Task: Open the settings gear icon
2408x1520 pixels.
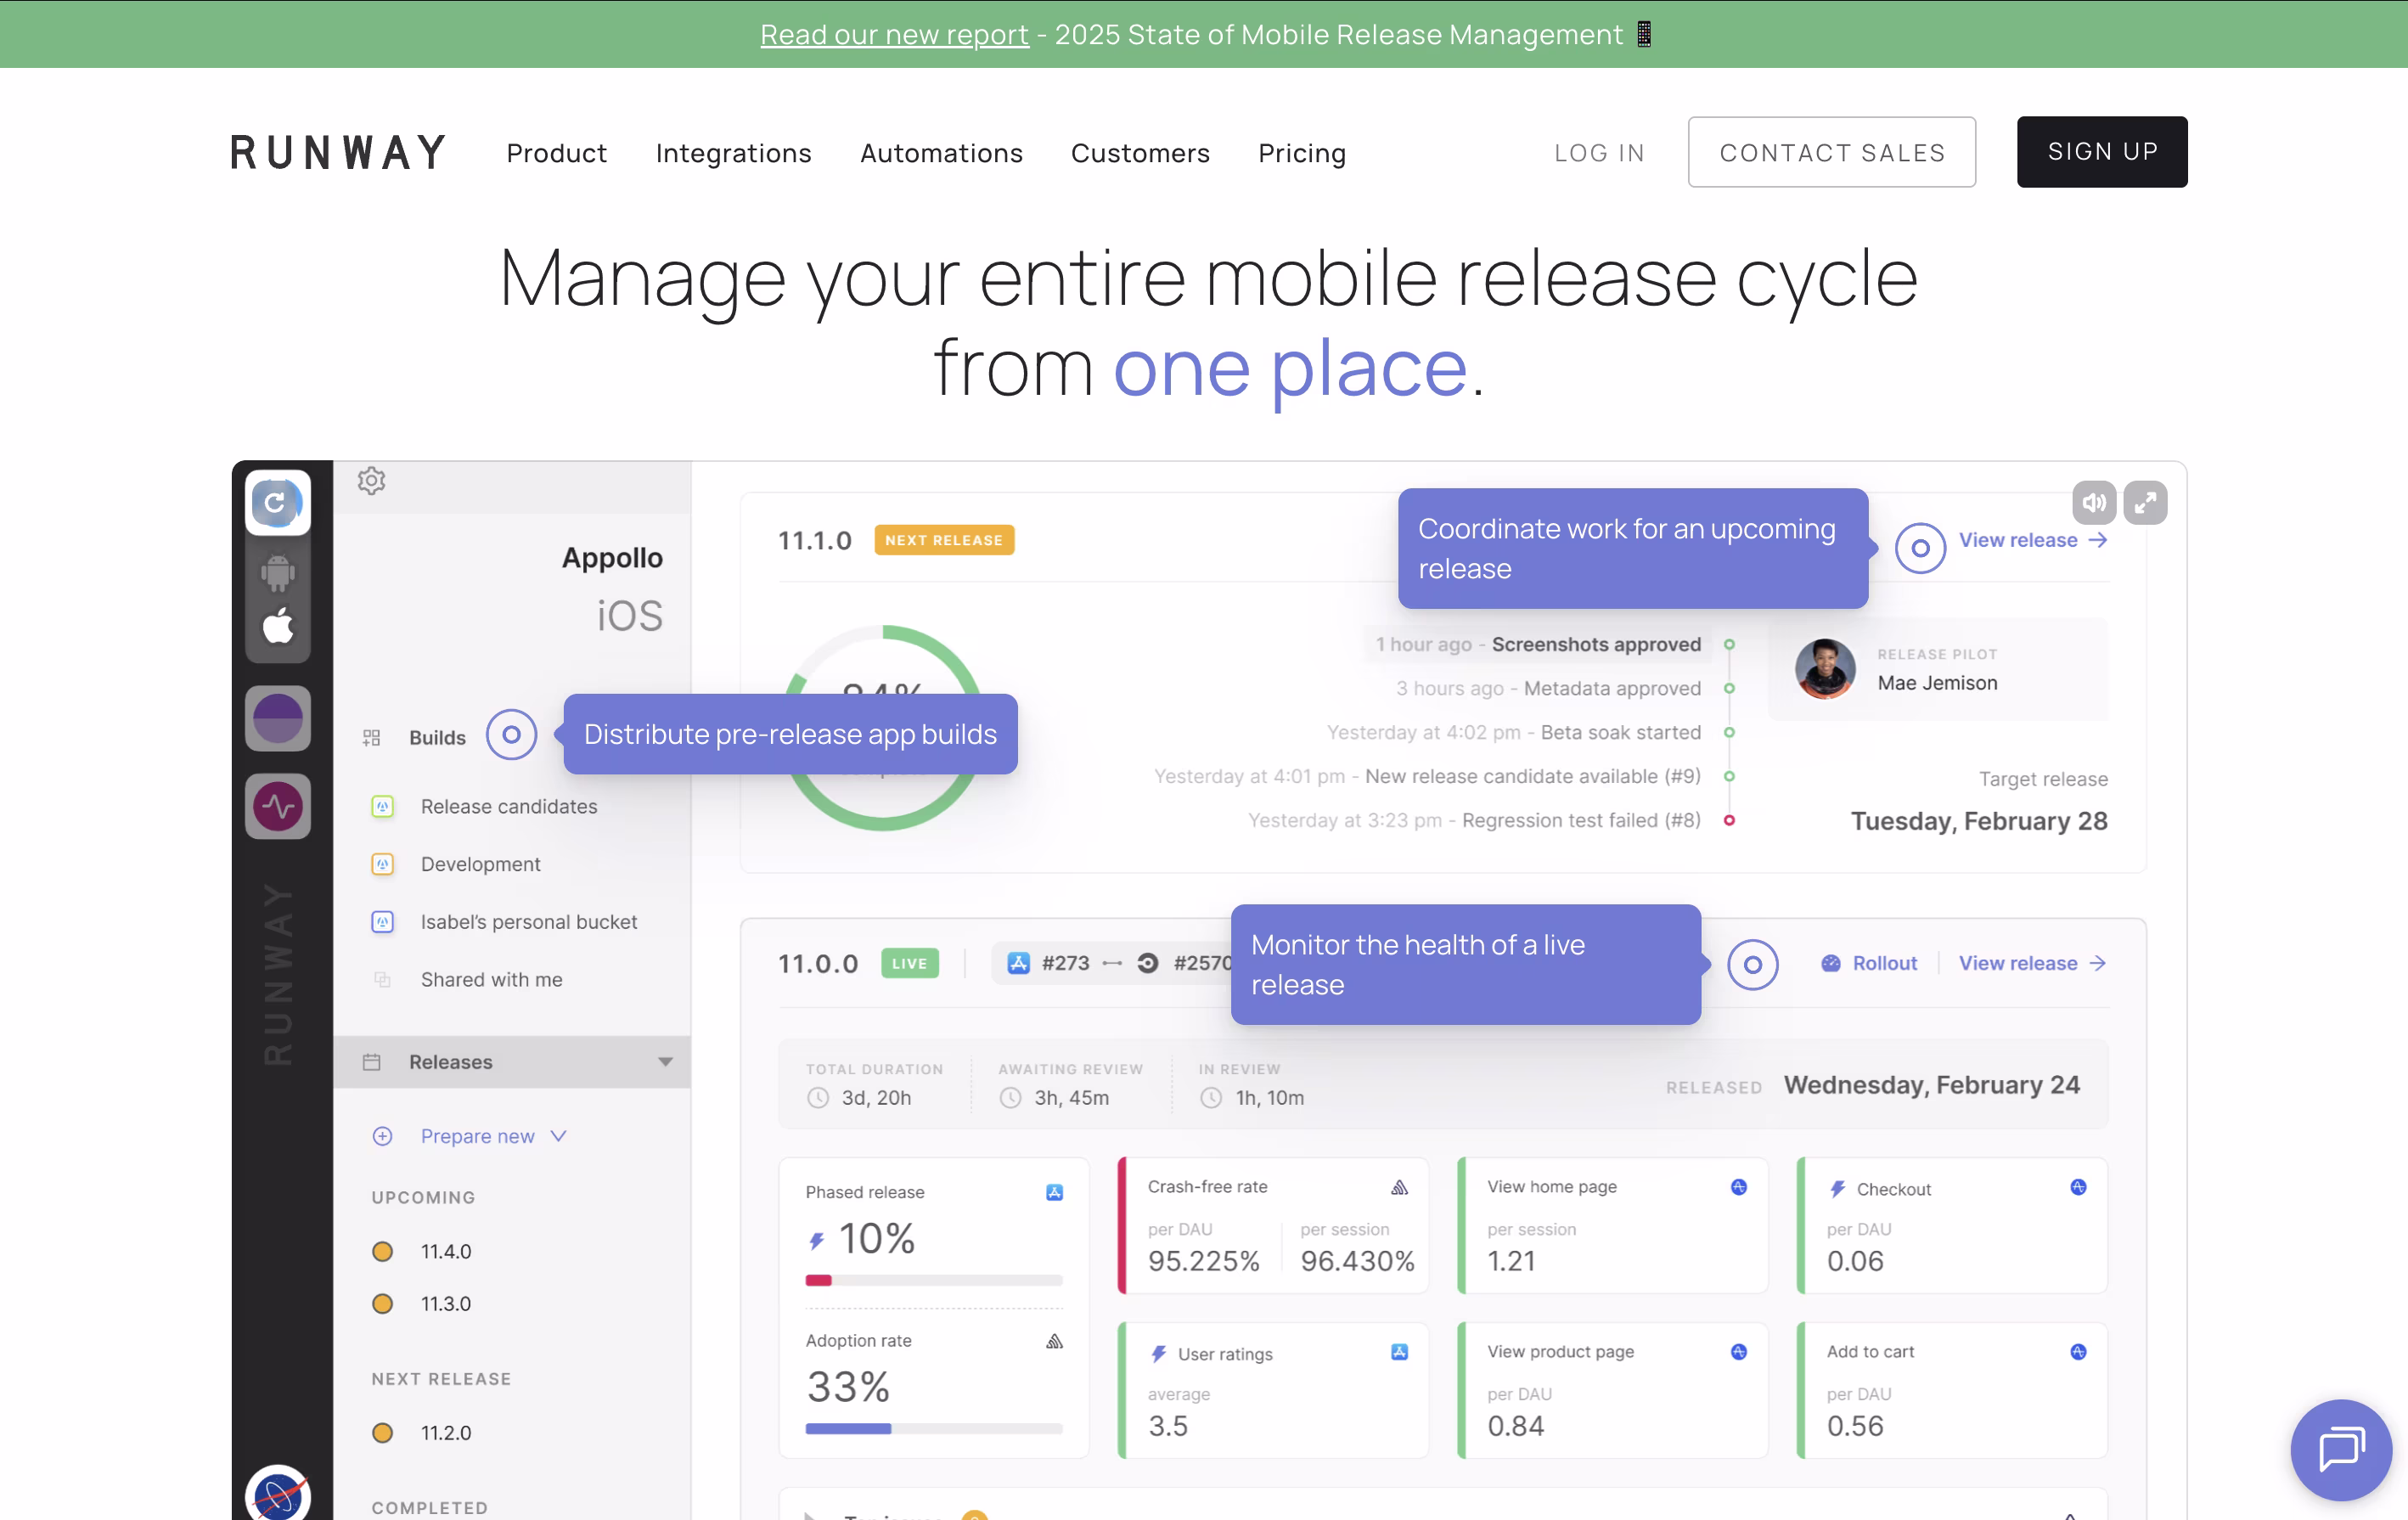Action: (x=371, y=481)
